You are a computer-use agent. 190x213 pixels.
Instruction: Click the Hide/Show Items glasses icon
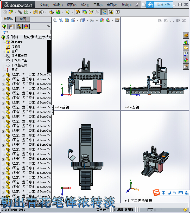[x=92, y=21]
